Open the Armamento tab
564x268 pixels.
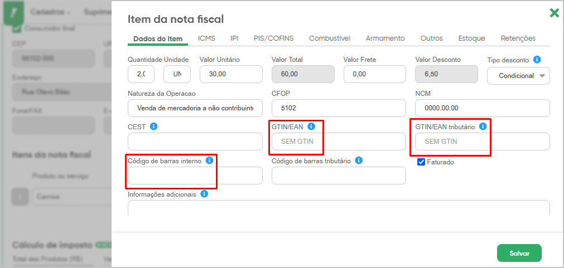[x=385, y=38]
